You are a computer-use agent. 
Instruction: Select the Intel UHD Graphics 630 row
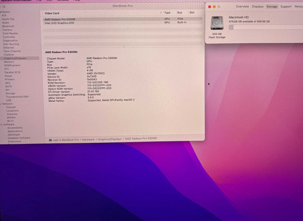123,23
